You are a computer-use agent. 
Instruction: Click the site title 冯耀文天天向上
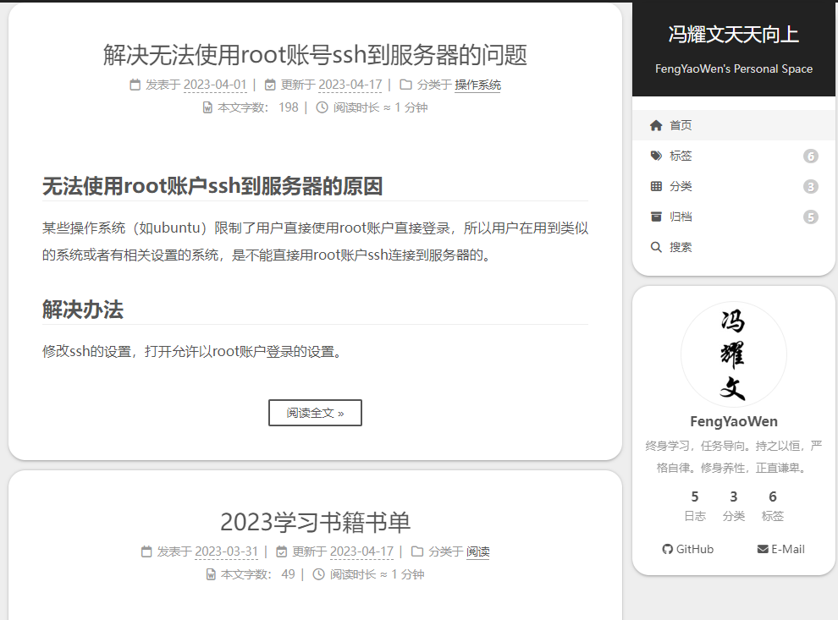coord(734,35)
